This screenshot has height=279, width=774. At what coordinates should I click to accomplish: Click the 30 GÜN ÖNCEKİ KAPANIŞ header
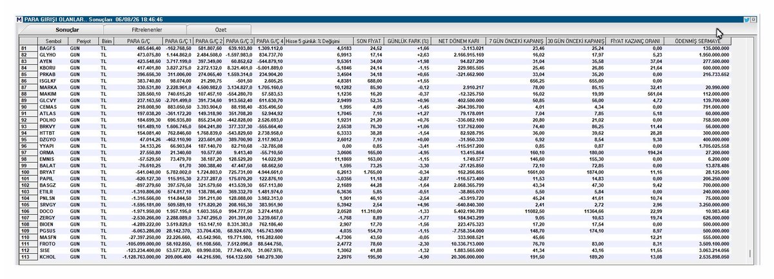coord(575,40)
